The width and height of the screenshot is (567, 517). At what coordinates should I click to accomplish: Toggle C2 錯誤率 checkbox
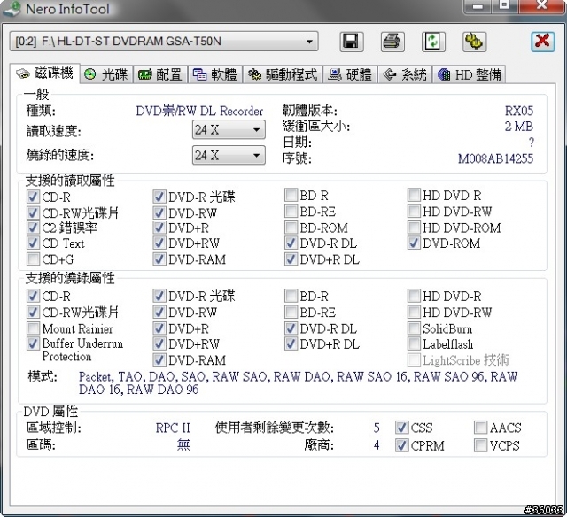click(33, 228)
